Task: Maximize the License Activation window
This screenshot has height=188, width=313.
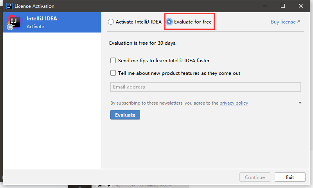Action: [283, 6]
